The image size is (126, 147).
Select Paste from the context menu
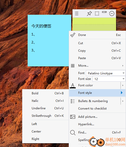tap(97, 58)
